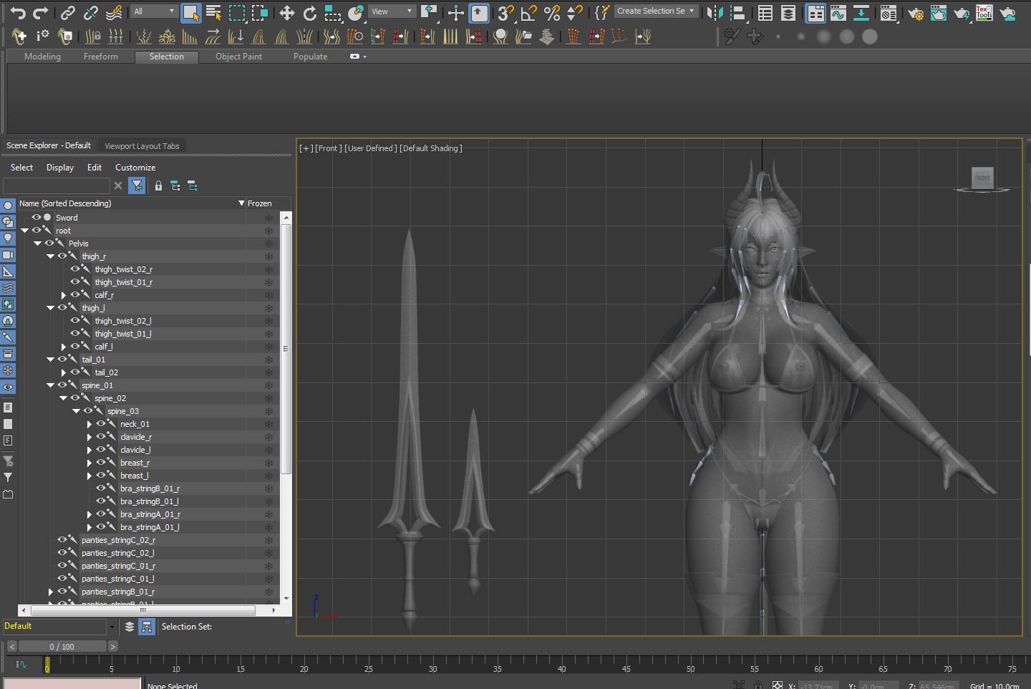1031x689 pixels.
Task: Collapse the thigh_r tree branch
Action: click(51, 256)
